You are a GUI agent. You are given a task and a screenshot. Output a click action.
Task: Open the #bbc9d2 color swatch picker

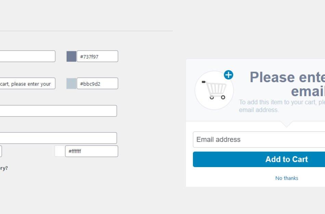pyautogui.click(x=71, y=83)
